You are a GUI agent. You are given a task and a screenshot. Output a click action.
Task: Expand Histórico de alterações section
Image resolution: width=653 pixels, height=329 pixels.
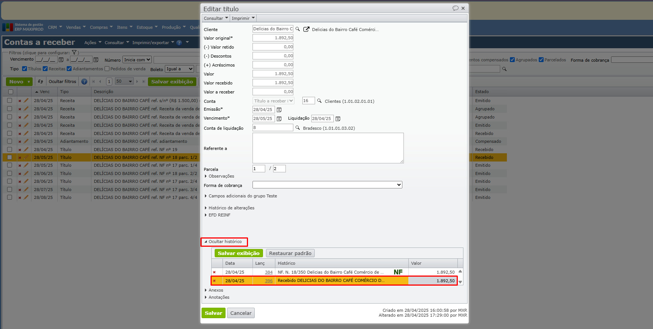(230, 208)
